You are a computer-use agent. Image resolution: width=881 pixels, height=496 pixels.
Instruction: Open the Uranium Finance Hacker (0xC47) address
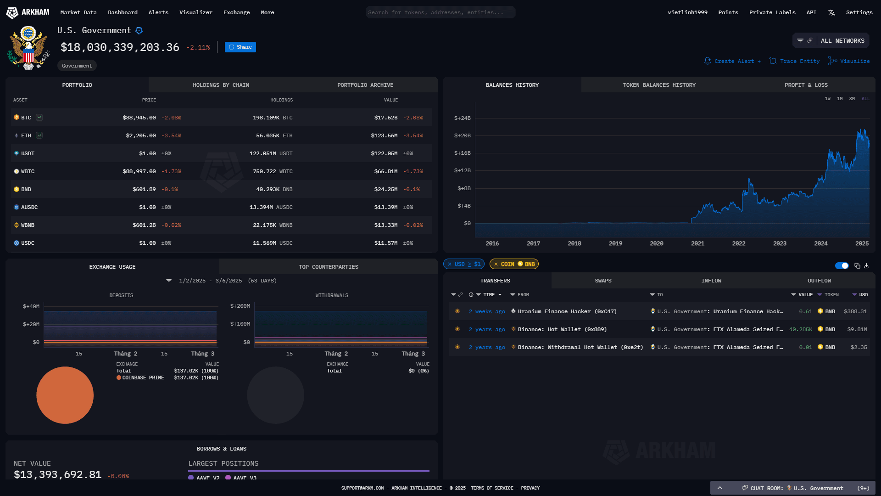(x=567, y=311)
